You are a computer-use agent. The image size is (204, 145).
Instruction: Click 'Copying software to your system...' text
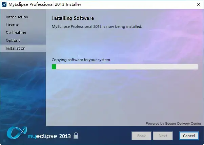[x=82, y=60]
